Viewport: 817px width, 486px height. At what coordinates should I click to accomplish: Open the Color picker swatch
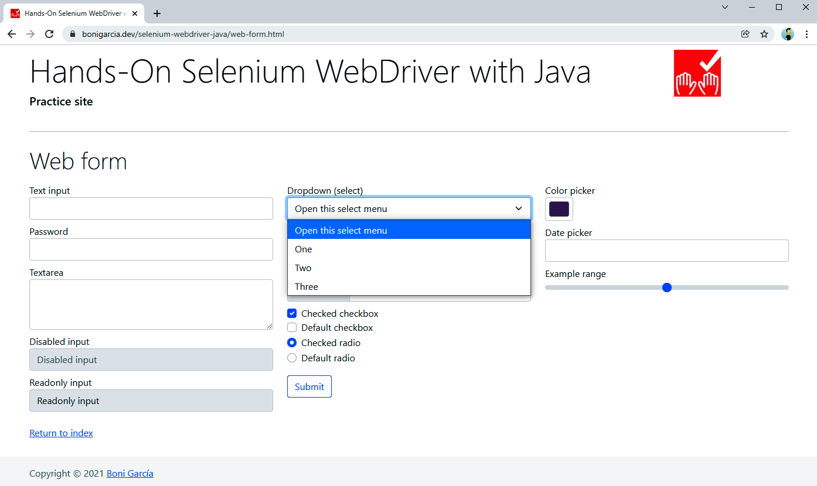[559, 209]
